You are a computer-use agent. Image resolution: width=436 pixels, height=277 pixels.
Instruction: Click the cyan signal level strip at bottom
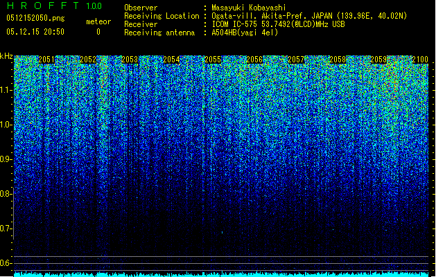(221, 274)
